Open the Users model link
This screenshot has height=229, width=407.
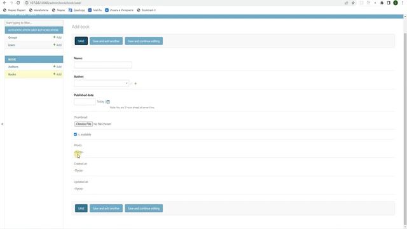click(x=11, y=45)
